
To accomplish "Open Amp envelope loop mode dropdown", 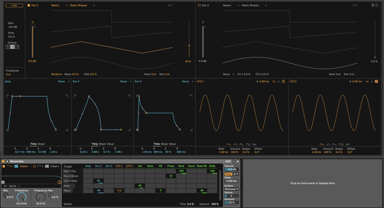I will [64, 81].
